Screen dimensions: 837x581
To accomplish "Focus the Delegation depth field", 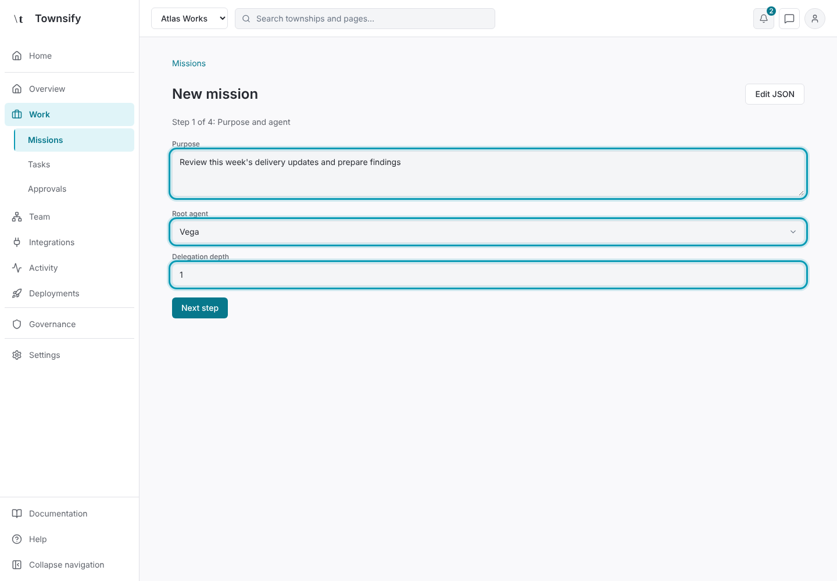I will point(488,275).
